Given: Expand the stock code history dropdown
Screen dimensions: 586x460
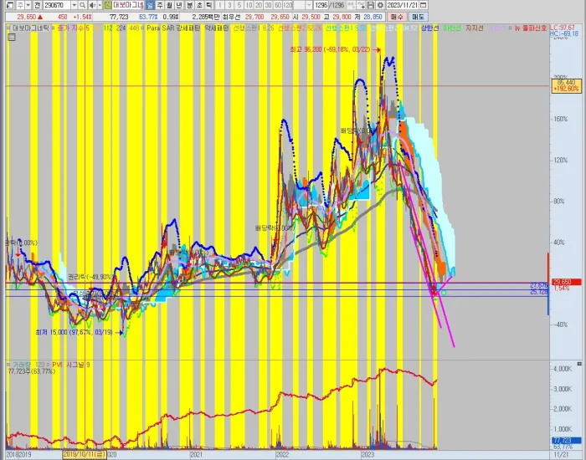Looking at the screenshot, I should pos(74,5).
